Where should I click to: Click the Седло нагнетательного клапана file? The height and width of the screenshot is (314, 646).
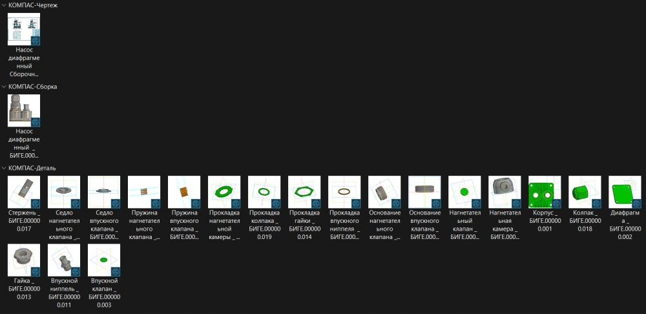pos(64,192)
